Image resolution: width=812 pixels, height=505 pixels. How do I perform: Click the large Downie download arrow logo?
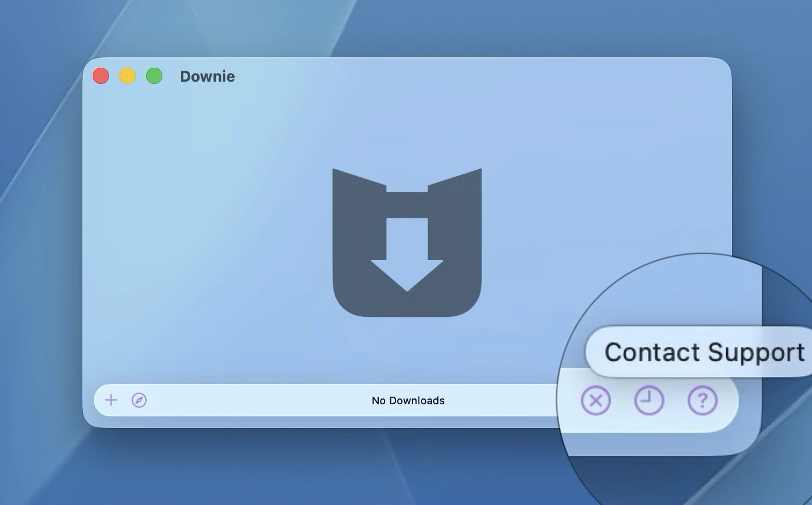pos(407,243)
